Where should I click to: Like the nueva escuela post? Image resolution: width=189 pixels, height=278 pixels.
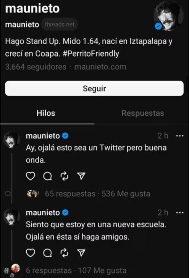(x=31, y=253)
